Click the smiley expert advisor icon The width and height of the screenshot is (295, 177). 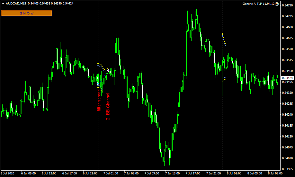(277, 4)
